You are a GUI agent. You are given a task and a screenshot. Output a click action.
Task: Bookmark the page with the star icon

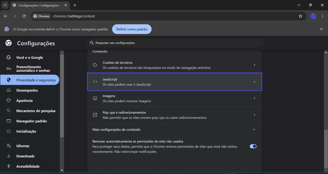click(x=300, y=16)
